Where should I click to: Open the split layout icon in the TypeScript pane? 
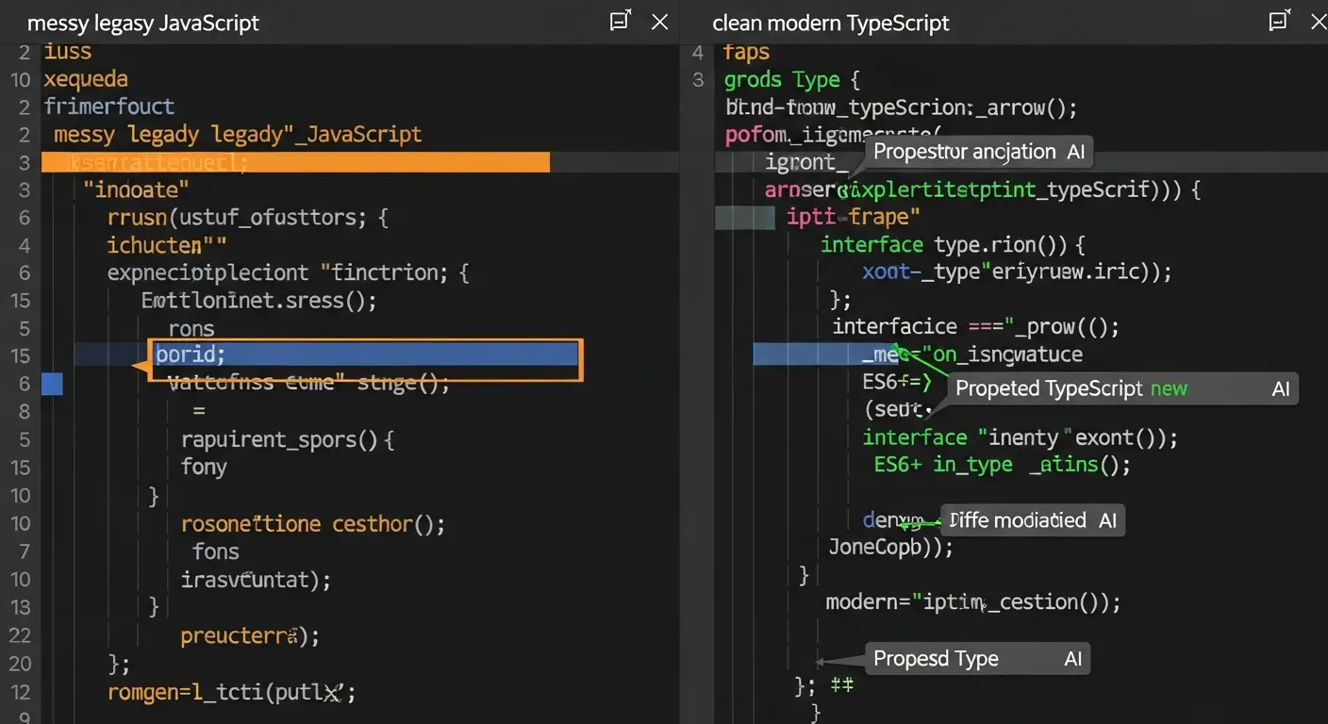click(1279, 22)
